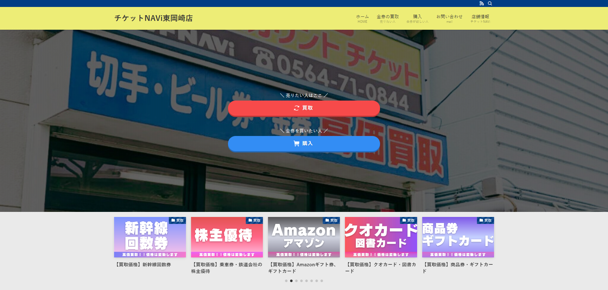The width and height of the screenshot is (608, 290).
Task: Select the 購入 navigation entry
Action: coord(417,18)
